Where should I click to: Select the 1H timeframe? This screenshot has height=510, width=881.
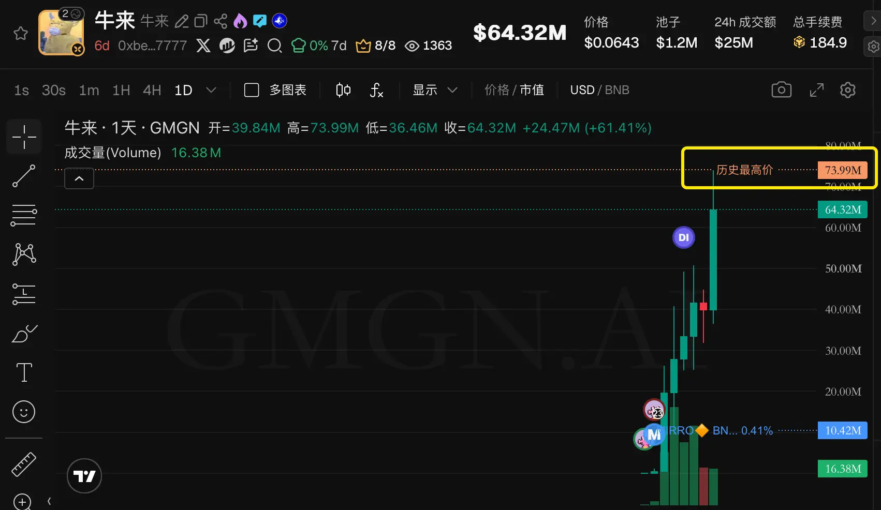click(x=121, y=91)
